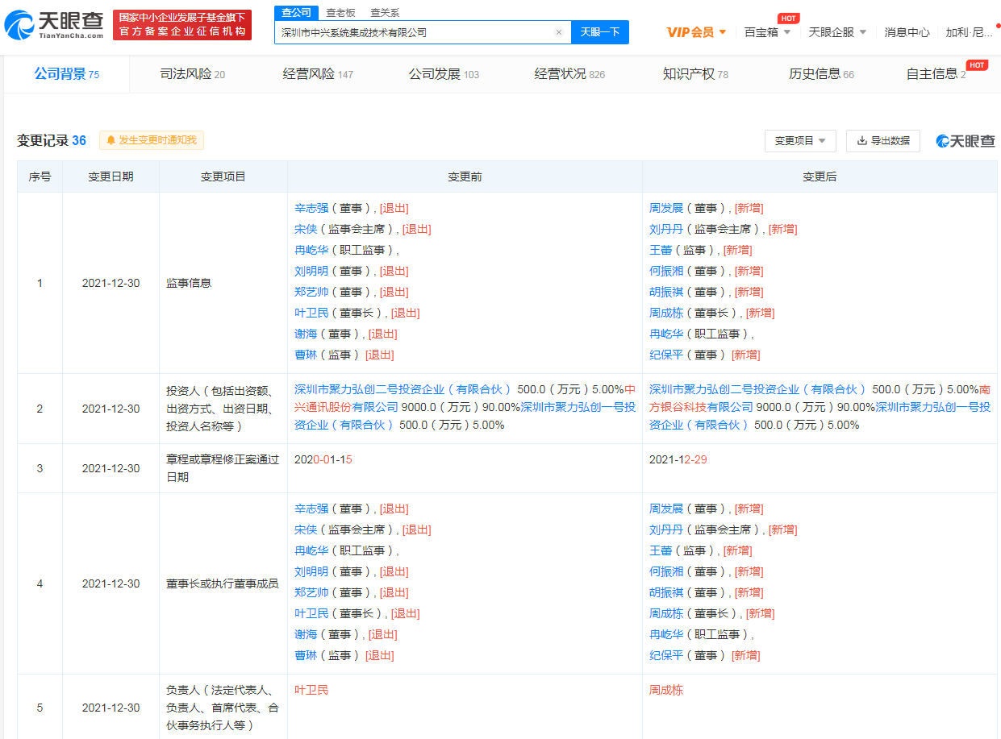Expand the 百宝箱 dropdown
The height and width of the screenshot is (739, 1001).
pos(767,32)
